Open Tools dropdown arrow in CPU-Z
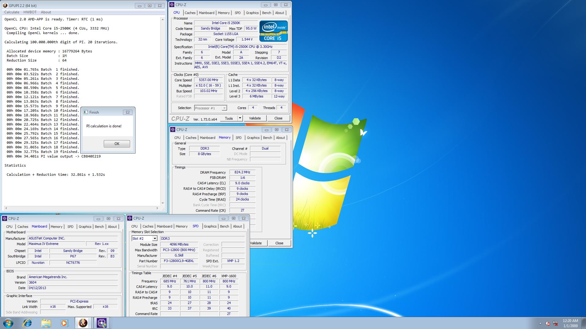Image resolution: width=586 pixels, height=329 pixels. [240, 118]
